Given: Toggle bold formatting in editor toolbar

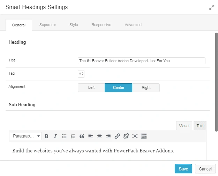Looking at the screenshot, I should [x=46, y=136].
